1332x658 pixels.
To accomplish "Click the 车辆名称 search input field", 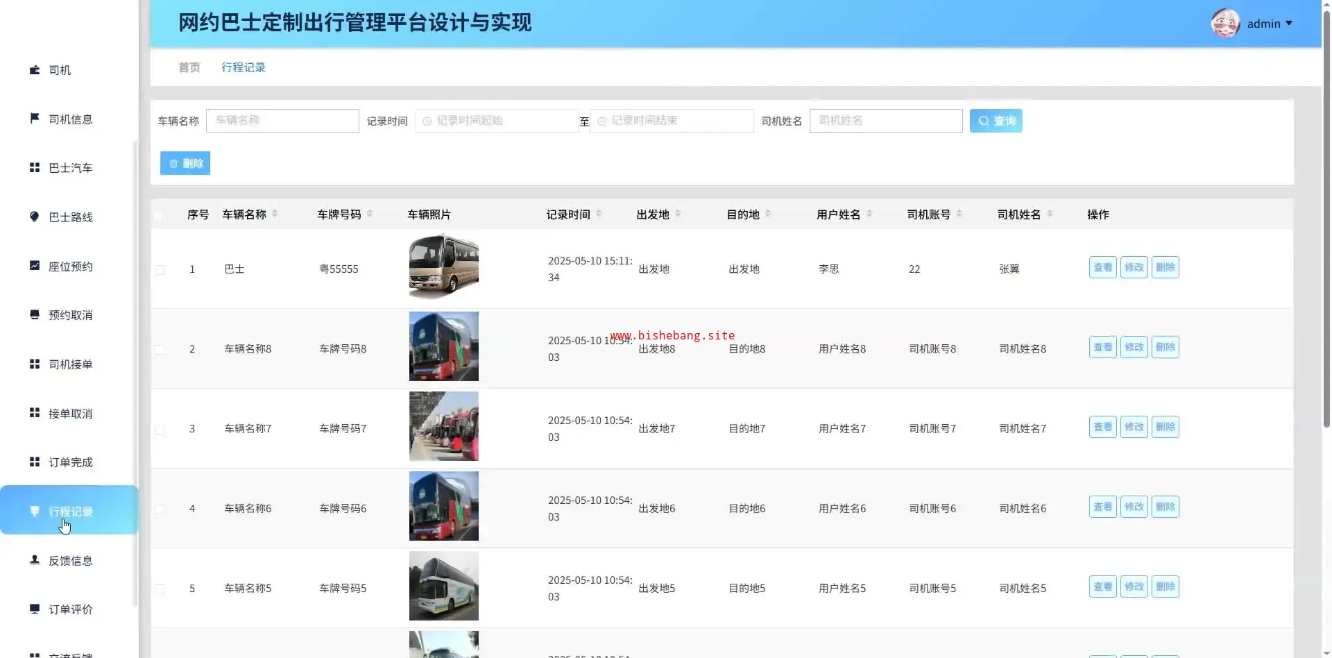I will click(282, 121).
